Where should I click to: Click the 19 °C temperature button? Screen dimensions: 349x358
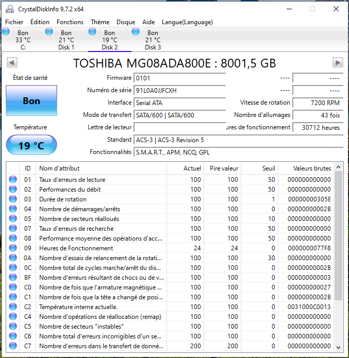tap(31, 145)
